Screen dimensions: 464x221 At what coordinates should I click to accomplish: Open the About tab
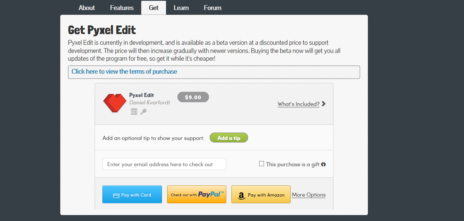point(87,8)
